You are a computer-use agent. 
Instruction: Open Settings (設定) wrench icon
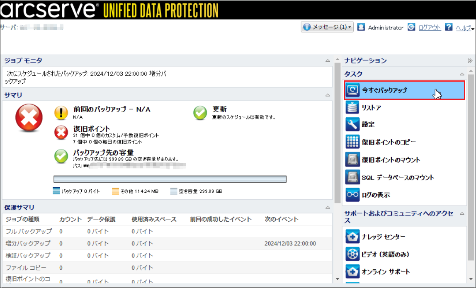click(352, 124)
